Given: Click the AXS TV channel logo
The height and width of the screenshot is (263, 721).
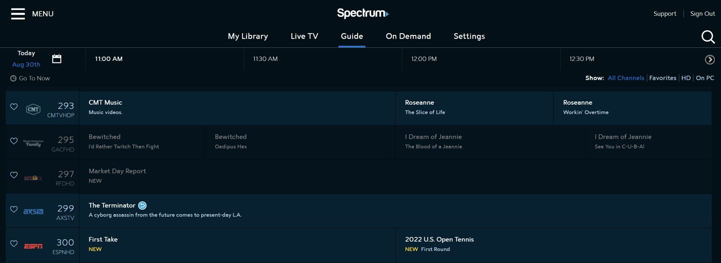Looking at the screenshot, I should pos(33,211).
